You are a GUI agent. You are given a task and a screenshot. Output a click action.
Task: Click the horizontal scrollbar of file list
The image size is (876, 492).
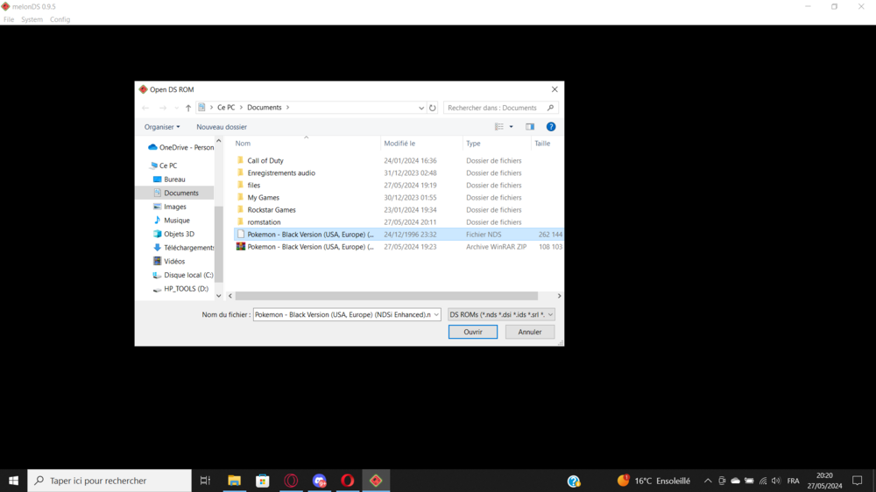[x=385, y=296]
